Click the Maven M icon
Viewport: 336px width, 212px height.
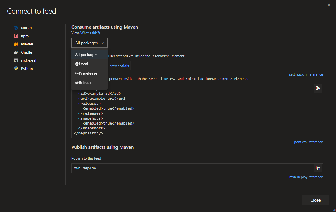16,44
